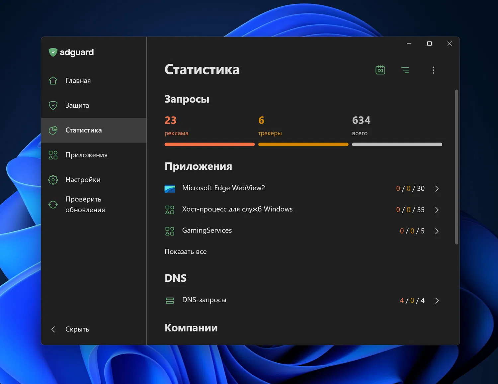Open Настройки in the sidebar
Screen dimensions: 498x384
(x=94, y=180)
